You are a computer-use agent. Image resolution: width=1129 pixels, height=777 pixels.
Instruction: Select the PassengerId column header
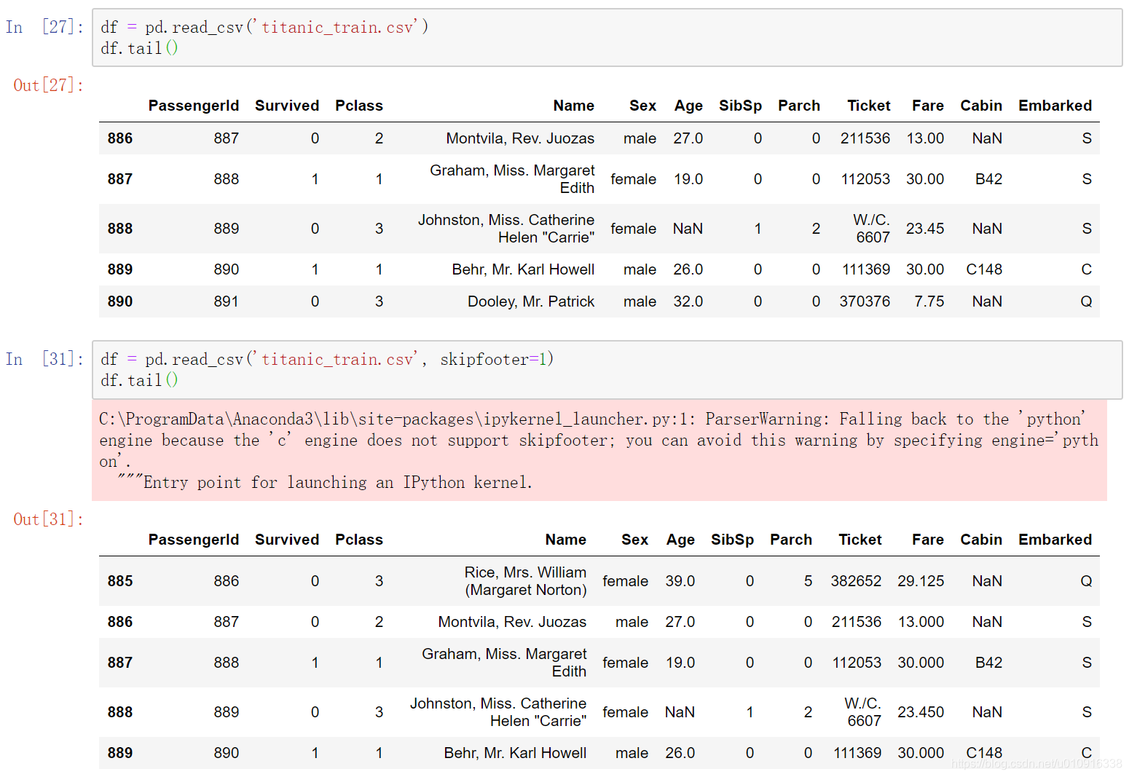[x=194, y=105]
